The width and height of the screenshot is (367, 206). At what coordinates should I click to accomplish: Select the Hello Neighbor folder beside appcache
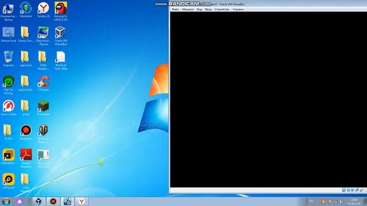tap(43, 61)
